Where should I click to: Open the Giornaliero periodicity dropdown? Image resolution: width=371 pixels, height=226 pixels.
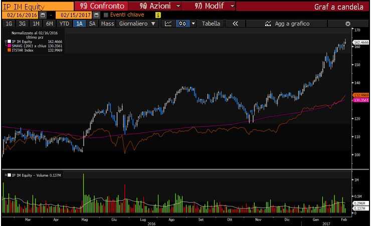click(x=137, y=24)
